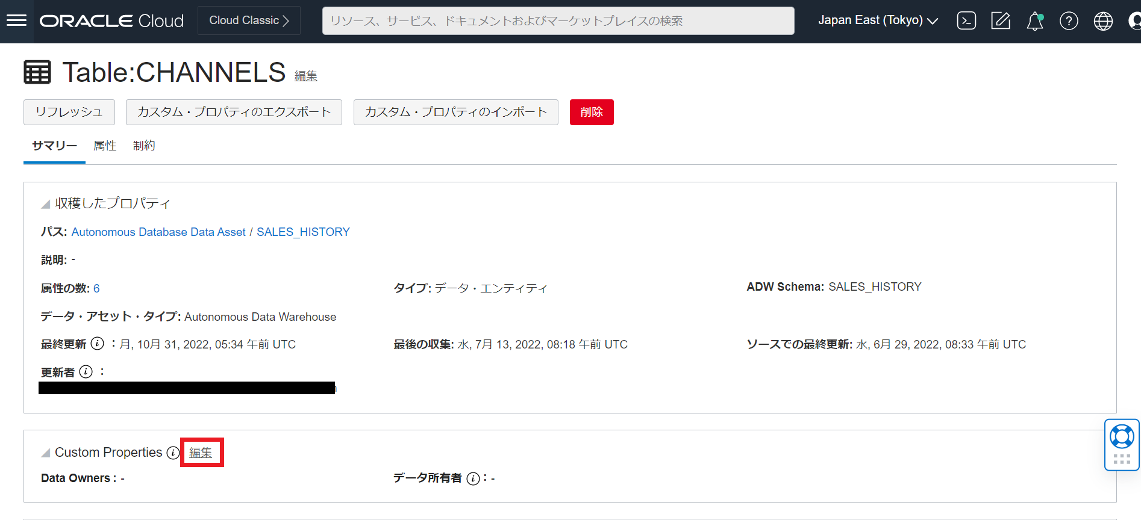Click the red 削除 button
Viewport: 1141px width, 520px height.
tap(591, 112)
